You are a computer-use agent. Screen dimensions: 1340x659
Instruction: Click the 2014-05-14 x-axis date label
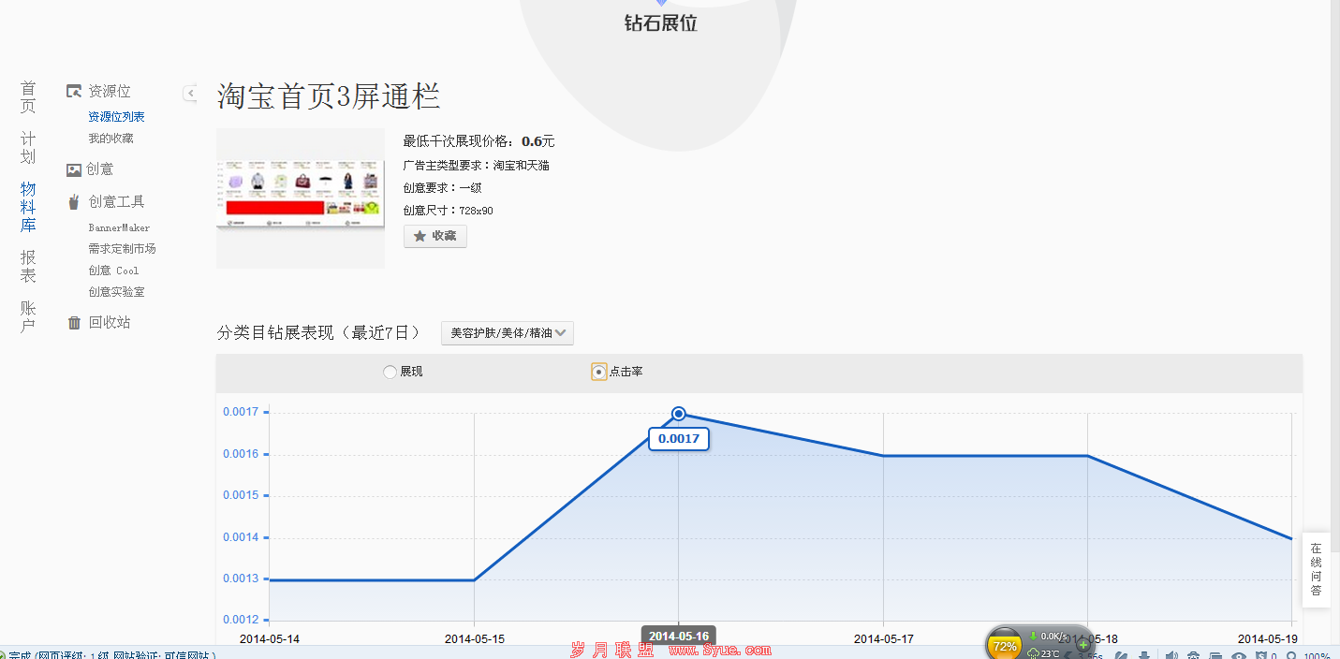270,639
